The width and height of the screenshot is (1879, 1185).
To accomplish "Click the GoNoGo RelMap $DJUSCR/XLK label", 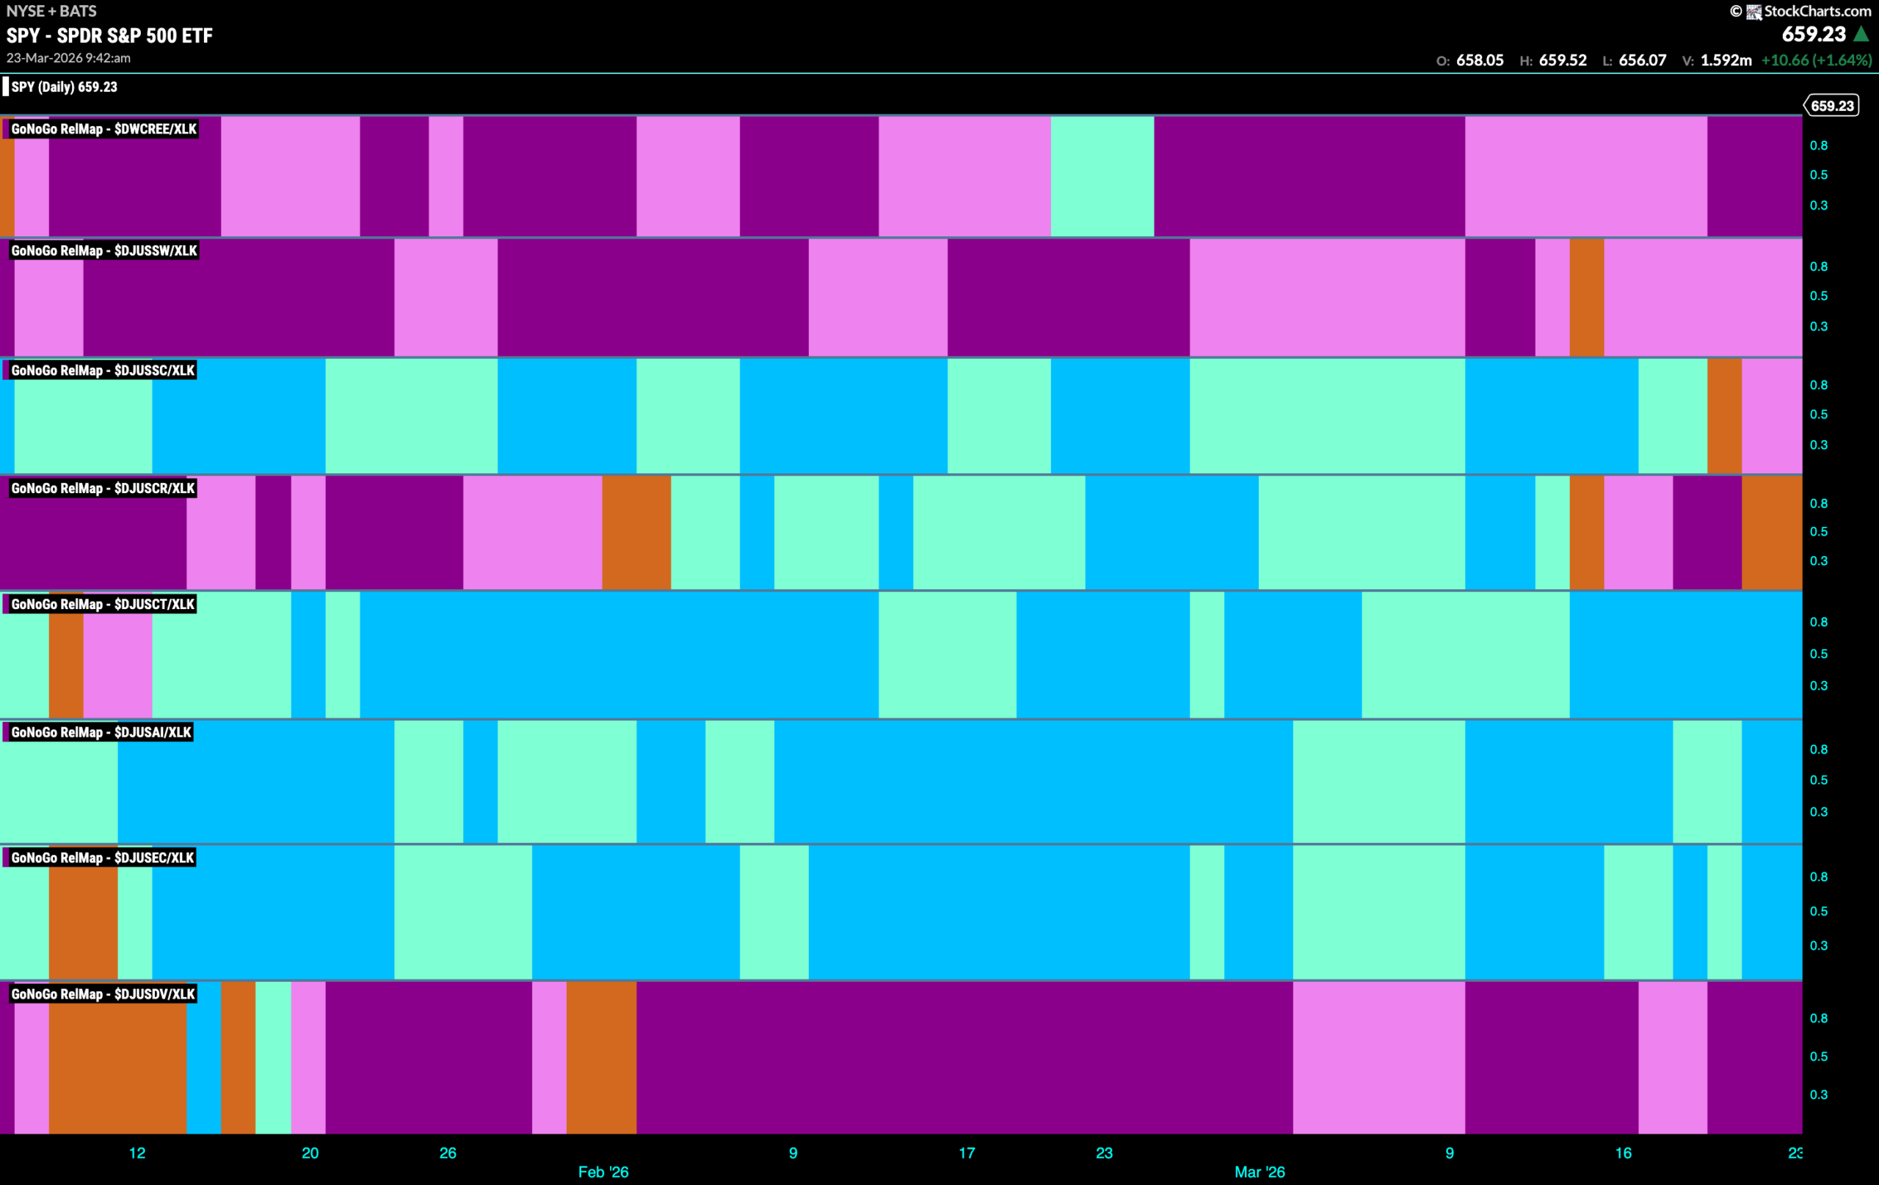I will coord(103,489).
